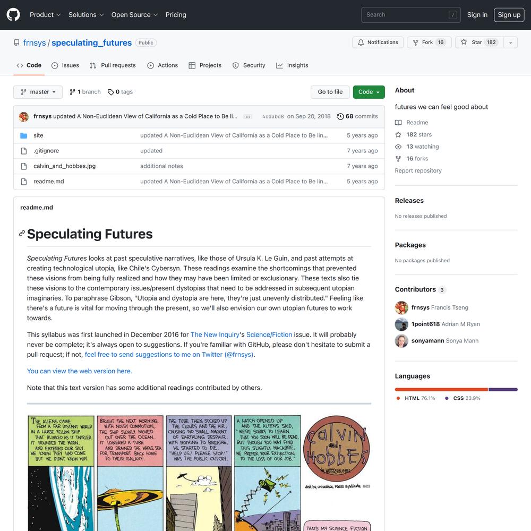Viewport: 531px width, 531px height.
Task: Expand the Solutions menu
Action: coord(86,14)
